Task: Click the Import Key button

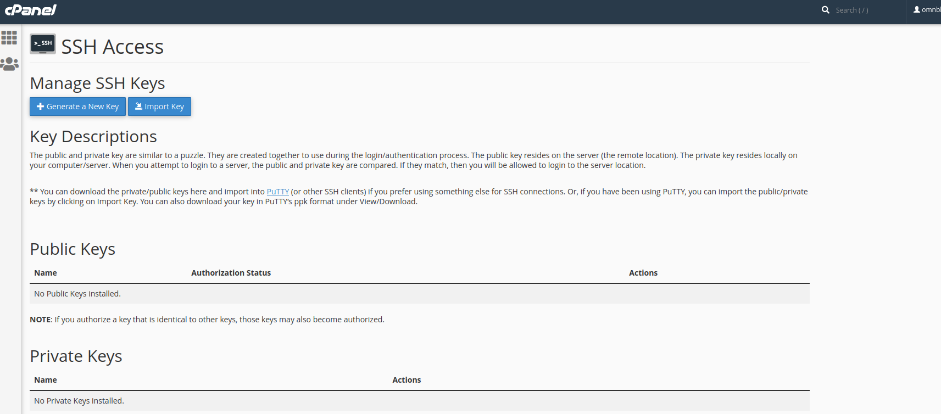Action: 159,107
